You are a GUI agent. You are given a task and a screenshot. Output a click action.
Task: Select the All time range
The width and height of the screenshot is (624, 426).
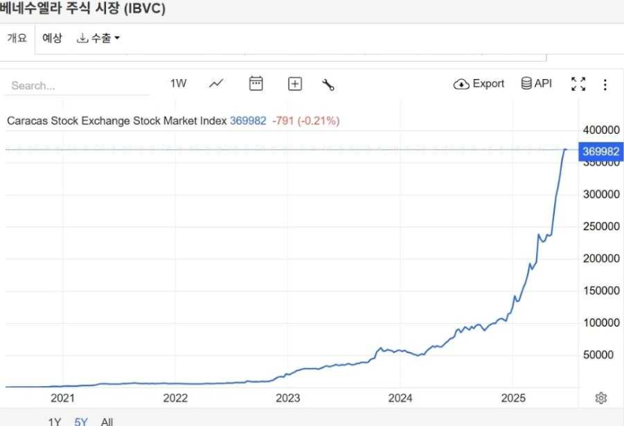pyautogui.click(x=107, y=421)
